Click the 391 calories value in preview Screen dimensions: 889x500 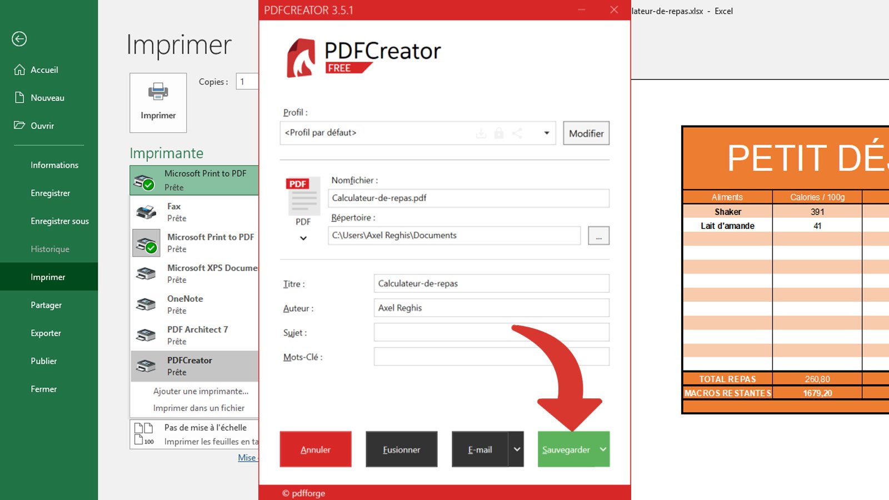[x=817, y=212]
